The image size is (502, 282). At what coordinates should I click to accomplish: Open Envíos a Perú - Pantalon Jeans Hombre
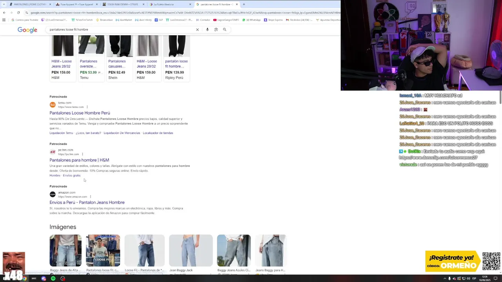tap(87, 202)
